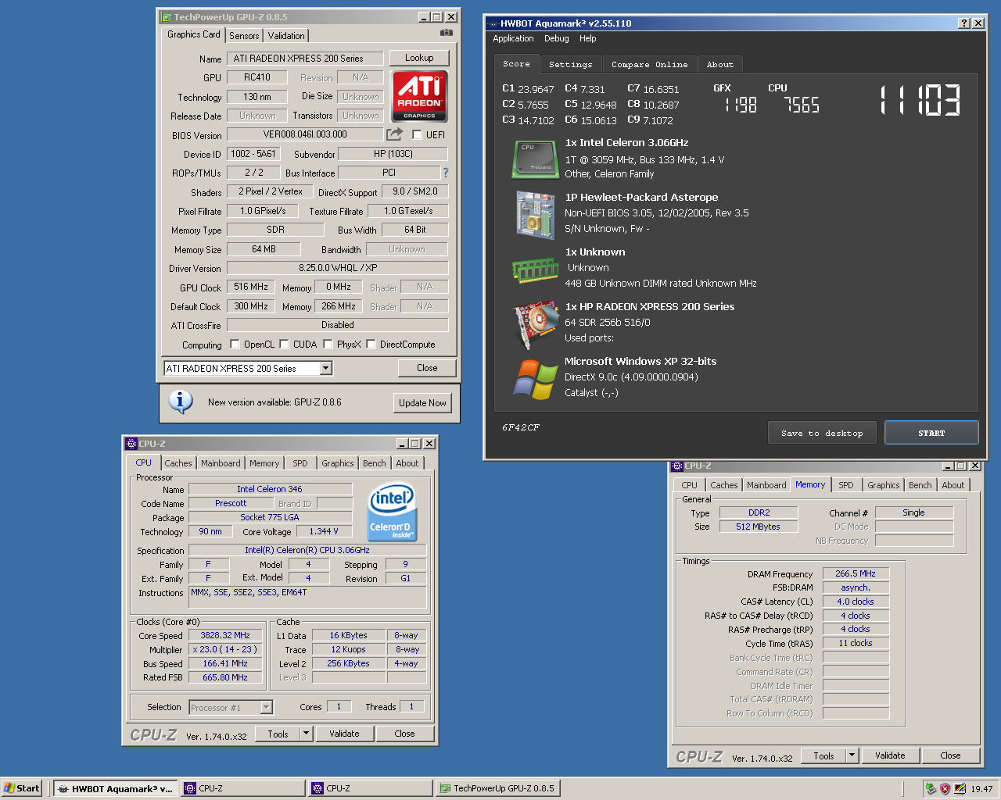Click the GPU-Z screenshot camera icon
1001x800 pixels.
pos(446,33)
